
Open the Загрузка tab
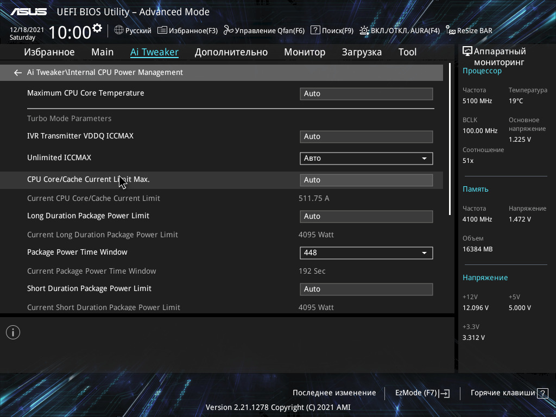[362, 52]
